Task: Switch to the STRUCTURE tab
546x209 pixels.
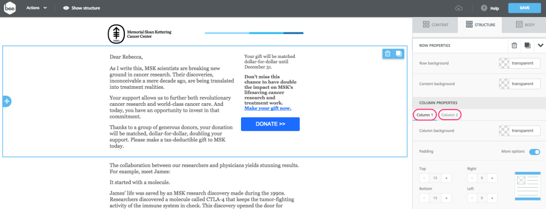Action: [480, 24]
